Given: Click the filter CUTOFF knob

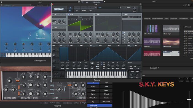Looking at the screenshot, I should coord(129,34).
